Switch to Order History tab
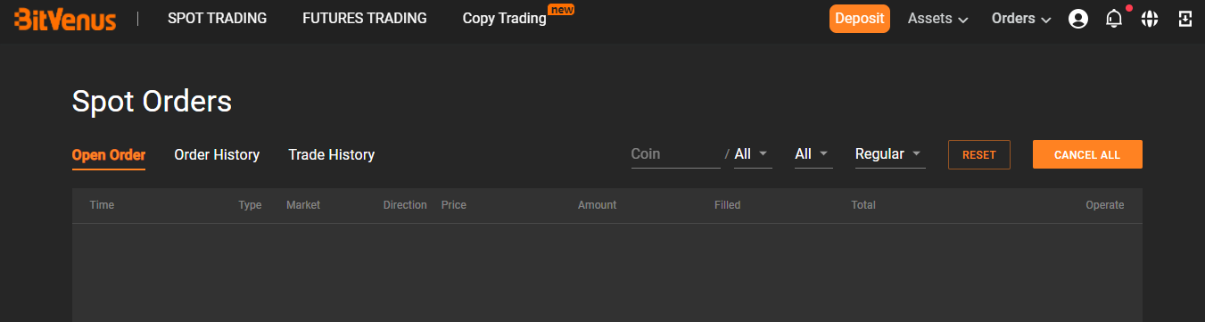The image size is (1205, 322). [217, 155]
